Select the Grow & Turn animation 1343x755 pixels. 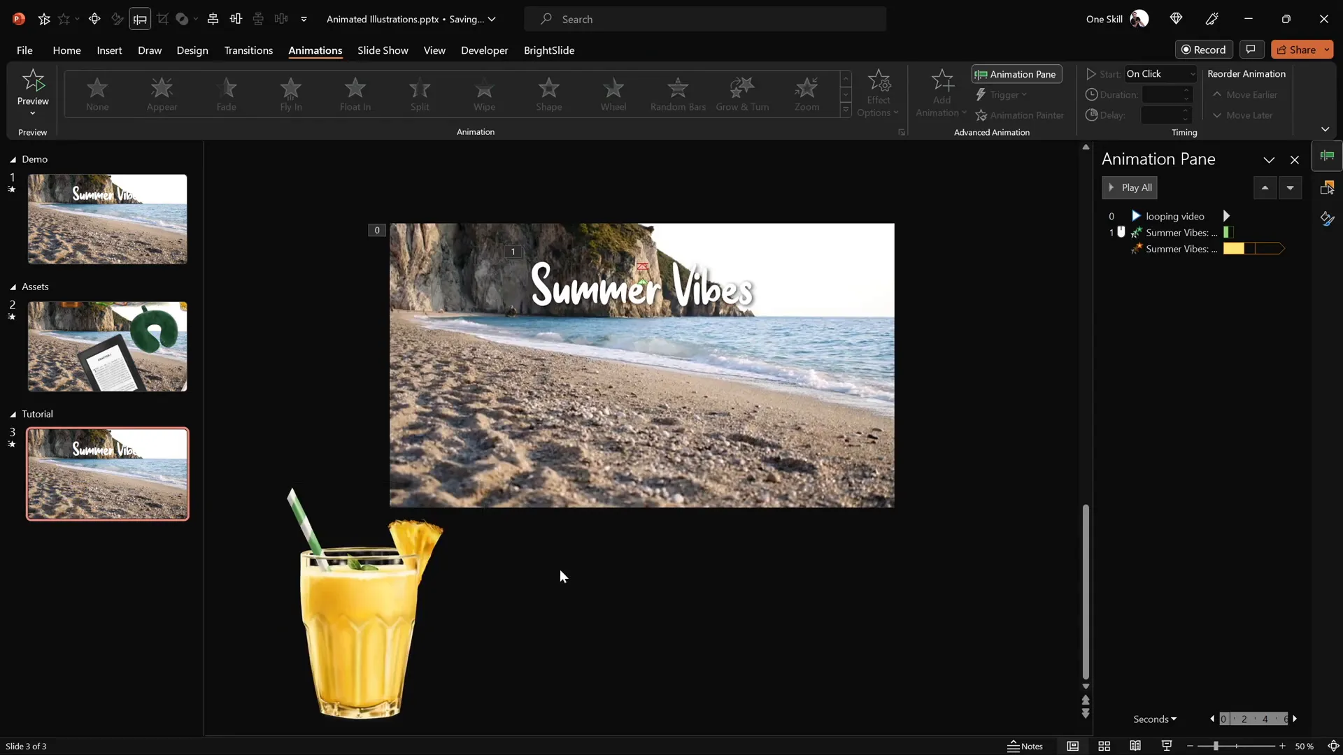tap(743, 94)
